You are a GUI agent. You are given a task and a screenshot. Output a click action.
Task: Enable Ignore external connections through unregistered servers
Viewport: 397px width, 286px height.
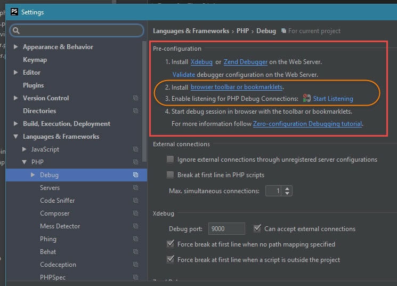(170, 159)
